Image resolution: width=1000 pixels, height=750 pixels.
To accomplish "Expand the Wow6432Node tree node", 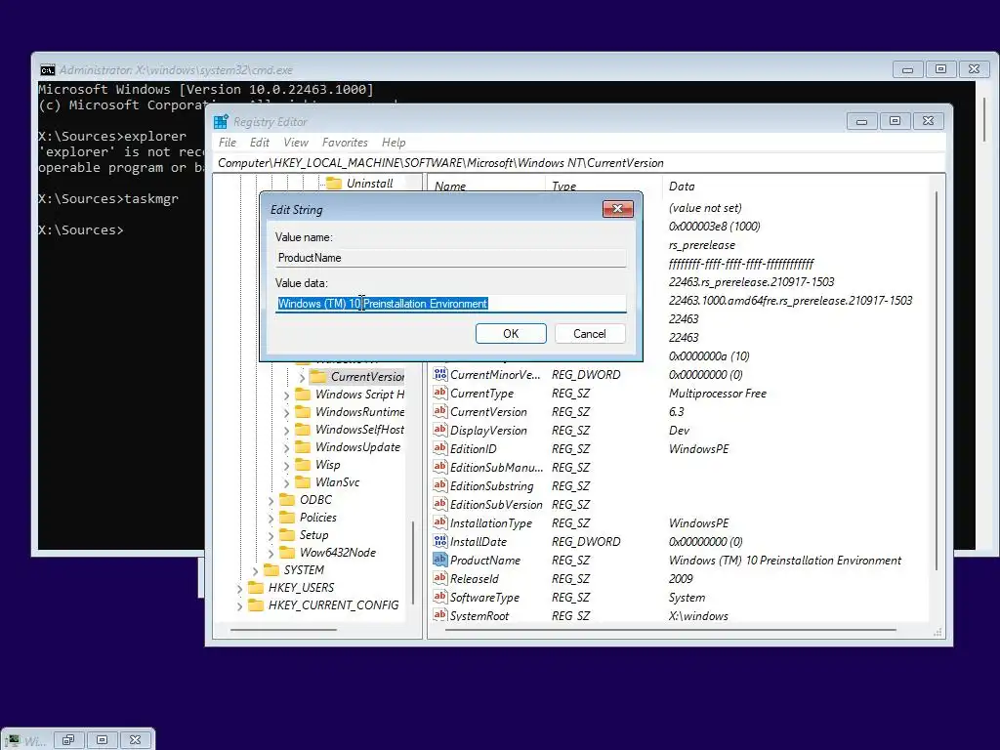I will [x=271, y=554].
